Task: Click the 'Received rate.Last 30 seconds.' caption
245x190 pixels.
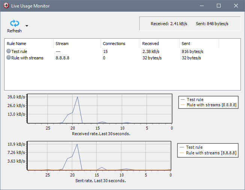Action: point(101,134)
